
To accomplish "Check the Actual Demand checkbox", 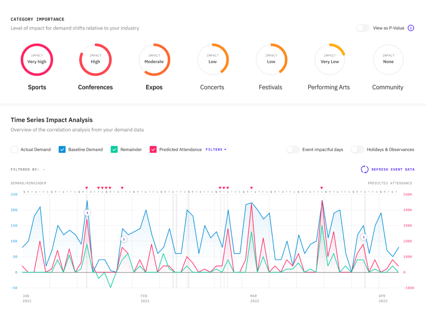I will 14,149.
